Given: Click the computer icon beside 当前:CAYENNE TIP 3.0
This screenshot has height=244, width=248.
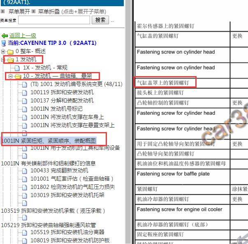Looking at the screenshot, I should (x=3, y=43).
